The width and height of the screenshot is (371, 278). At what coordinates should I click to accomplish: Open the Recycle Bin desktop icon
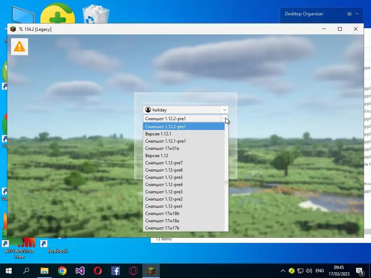pos(96,14)
